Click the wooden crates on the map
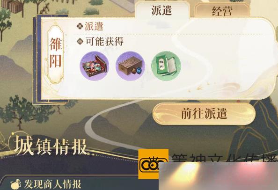278x190 pixels. 13,6
